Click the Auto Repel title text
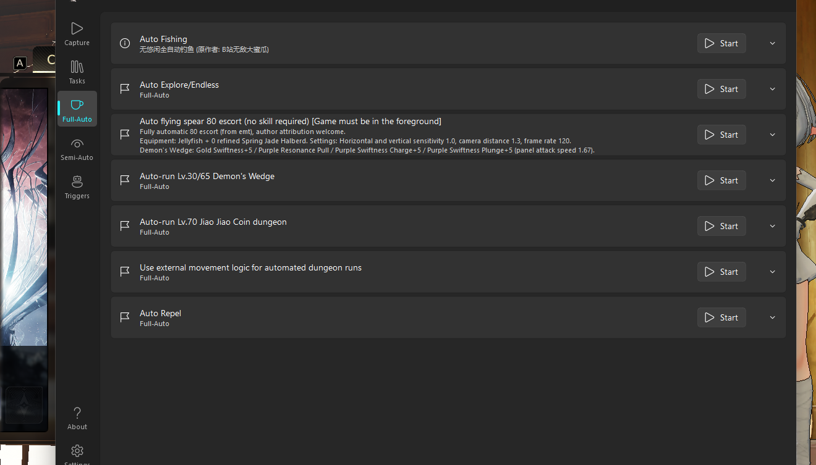816x465 pixels. 160,313
